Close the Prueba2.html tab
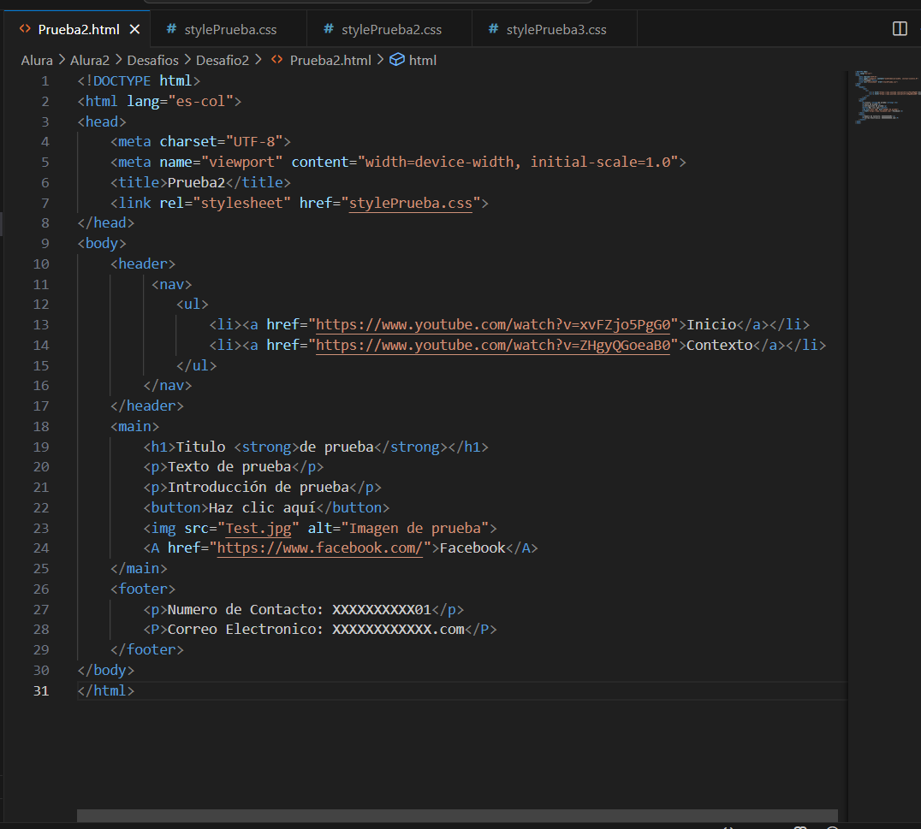Viewport: 921px width, 829px height. point(134,29)
